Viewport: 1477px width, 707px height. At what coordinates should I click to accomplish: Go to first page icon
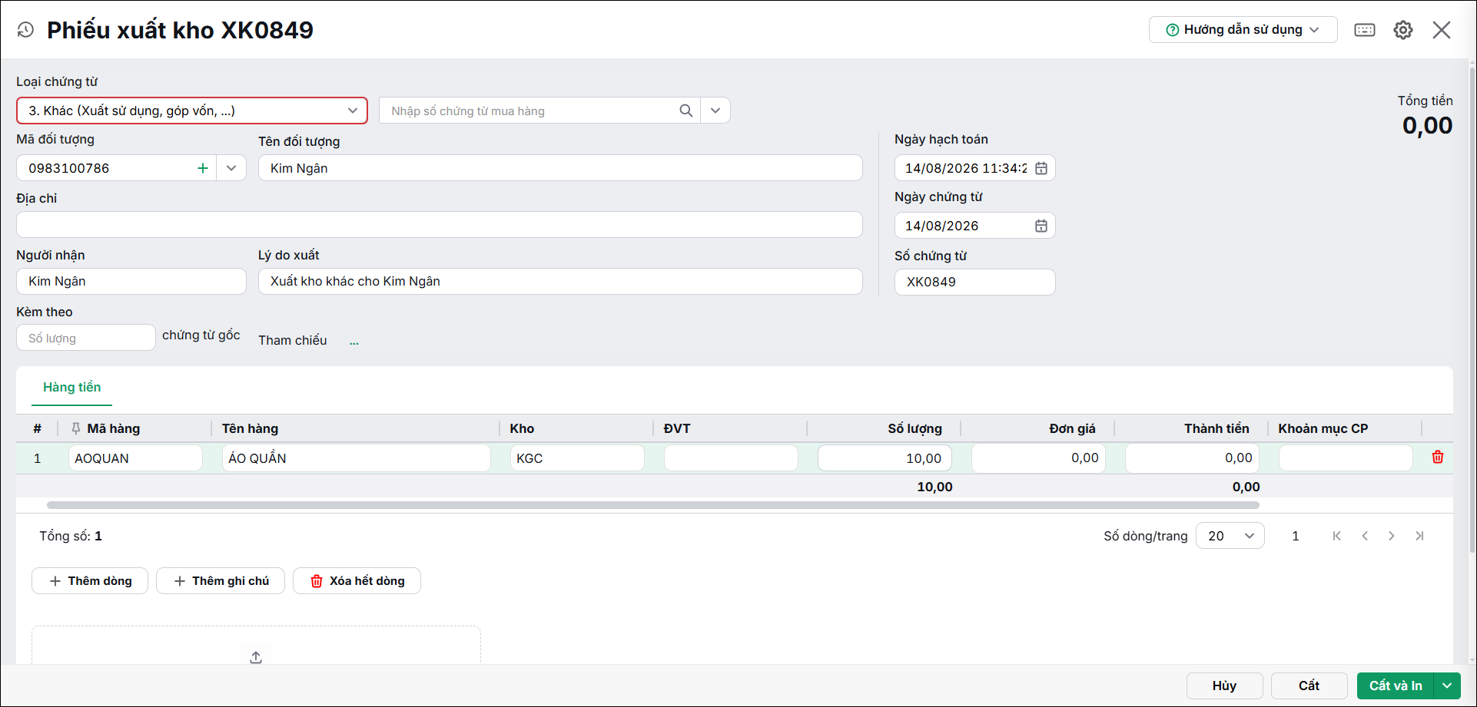1337,536
